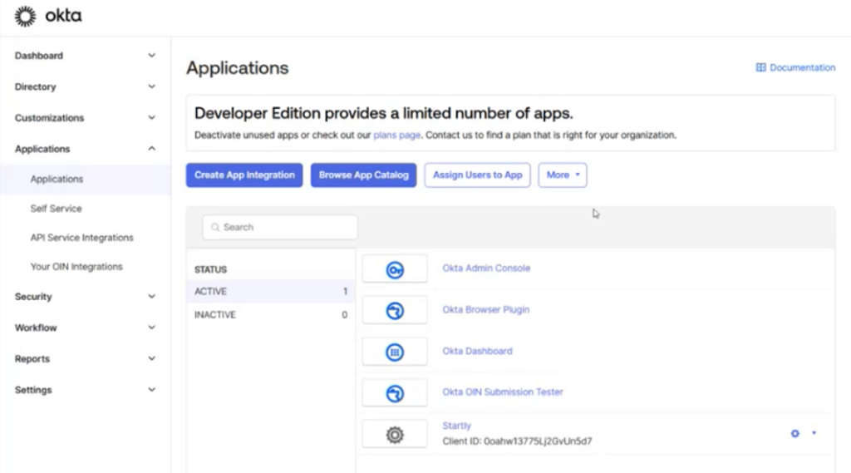
Task: Open Okta Browser Plugin application link
Action: pyautogui.click(x=485, y=309)
